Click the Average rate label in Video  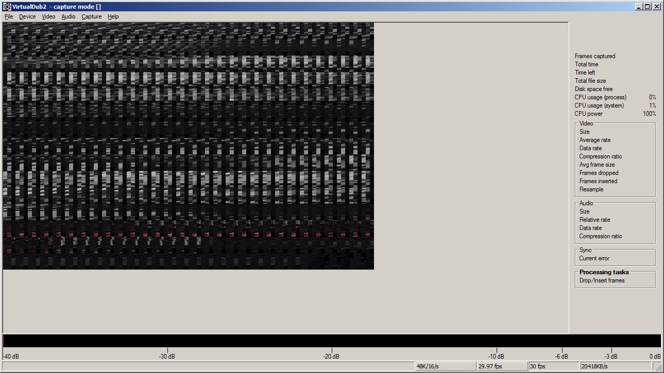(595, 140)
